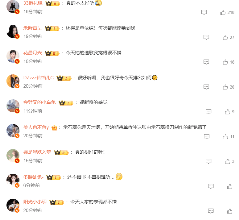Reply to 33抱礼貌's comment
The image size is (239, 220).
coord(204,12)
